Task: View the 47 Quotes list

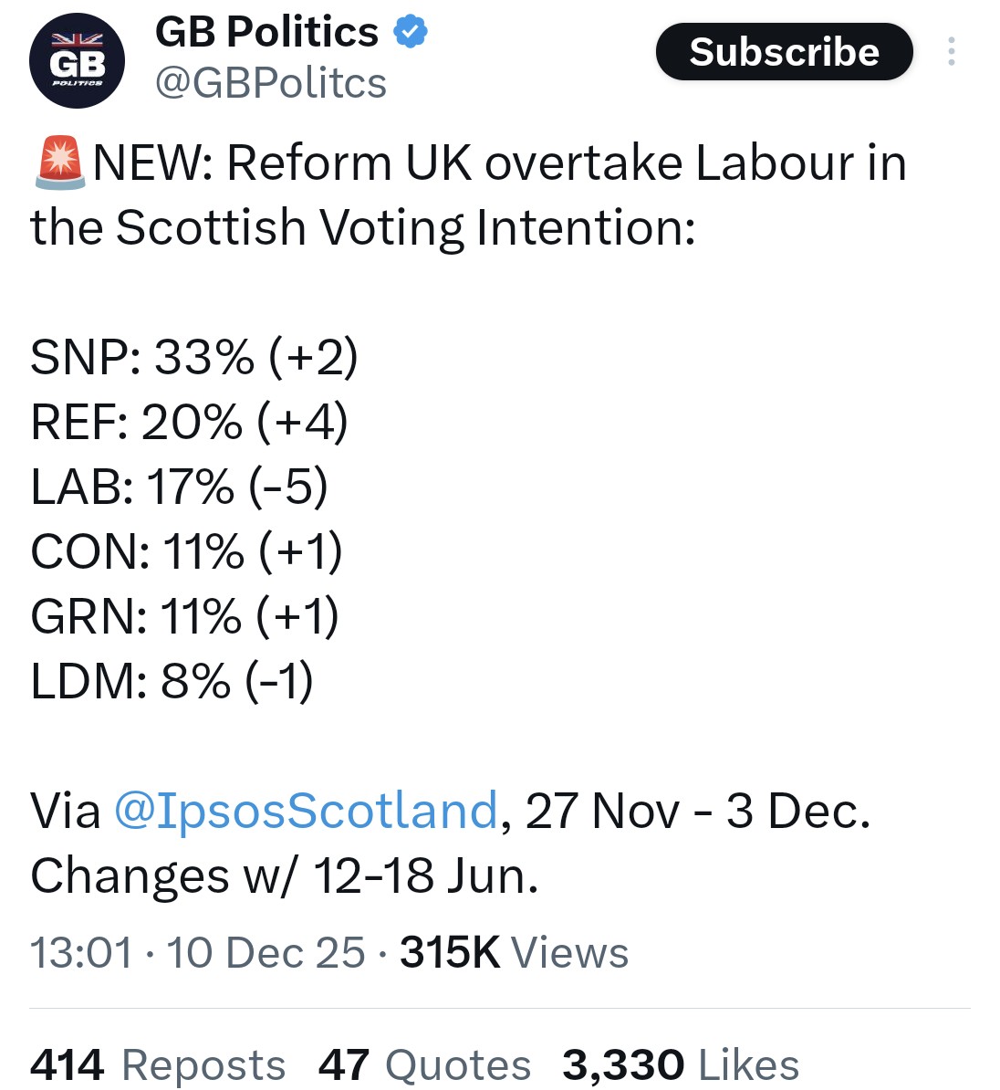Action: 424,1064
